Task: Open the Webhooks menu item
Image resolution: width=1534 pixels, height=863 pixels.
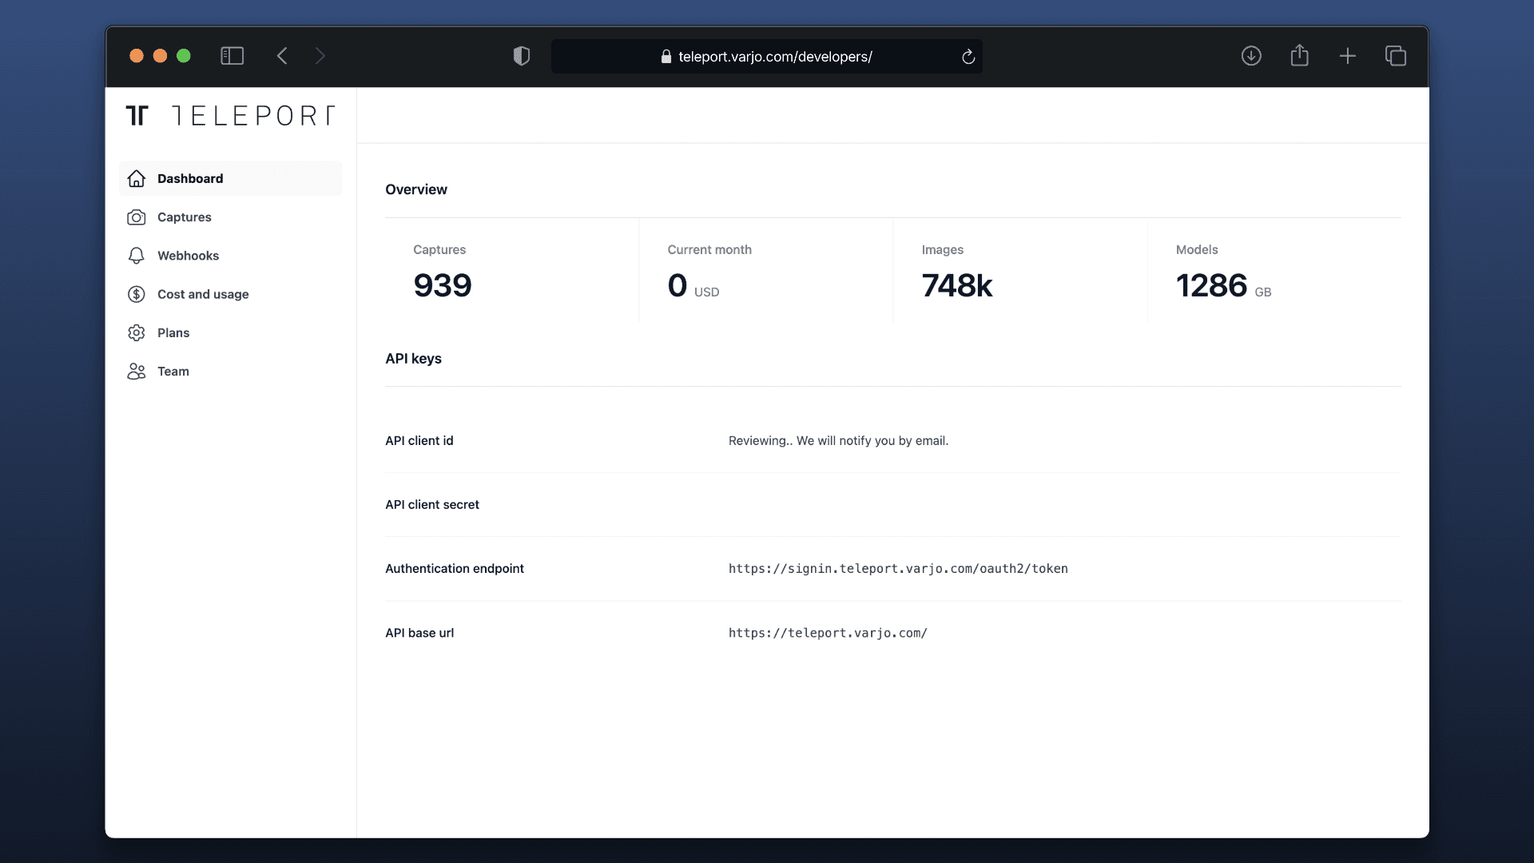Action: (x=230, y=256)
